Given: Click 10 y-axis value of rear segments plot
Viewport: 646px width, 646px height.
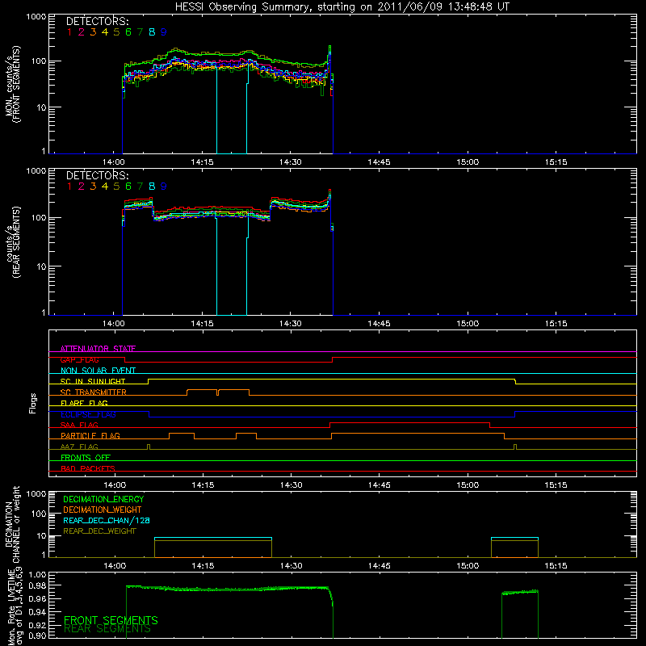Looking at the screenshot, I should [41, 266].
